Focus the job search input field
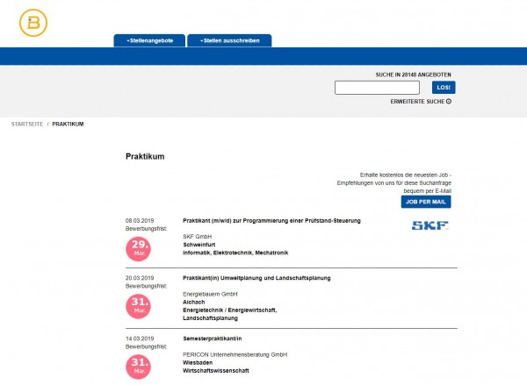This screenshot has width=527, height=385. [377, 88]
